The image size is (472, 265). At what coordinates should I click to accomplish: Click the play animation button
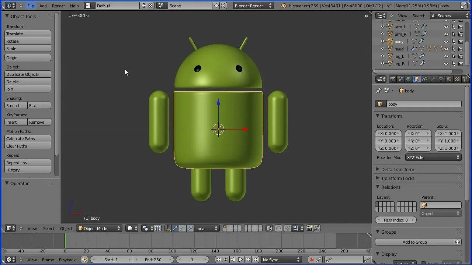coord(240,260)
